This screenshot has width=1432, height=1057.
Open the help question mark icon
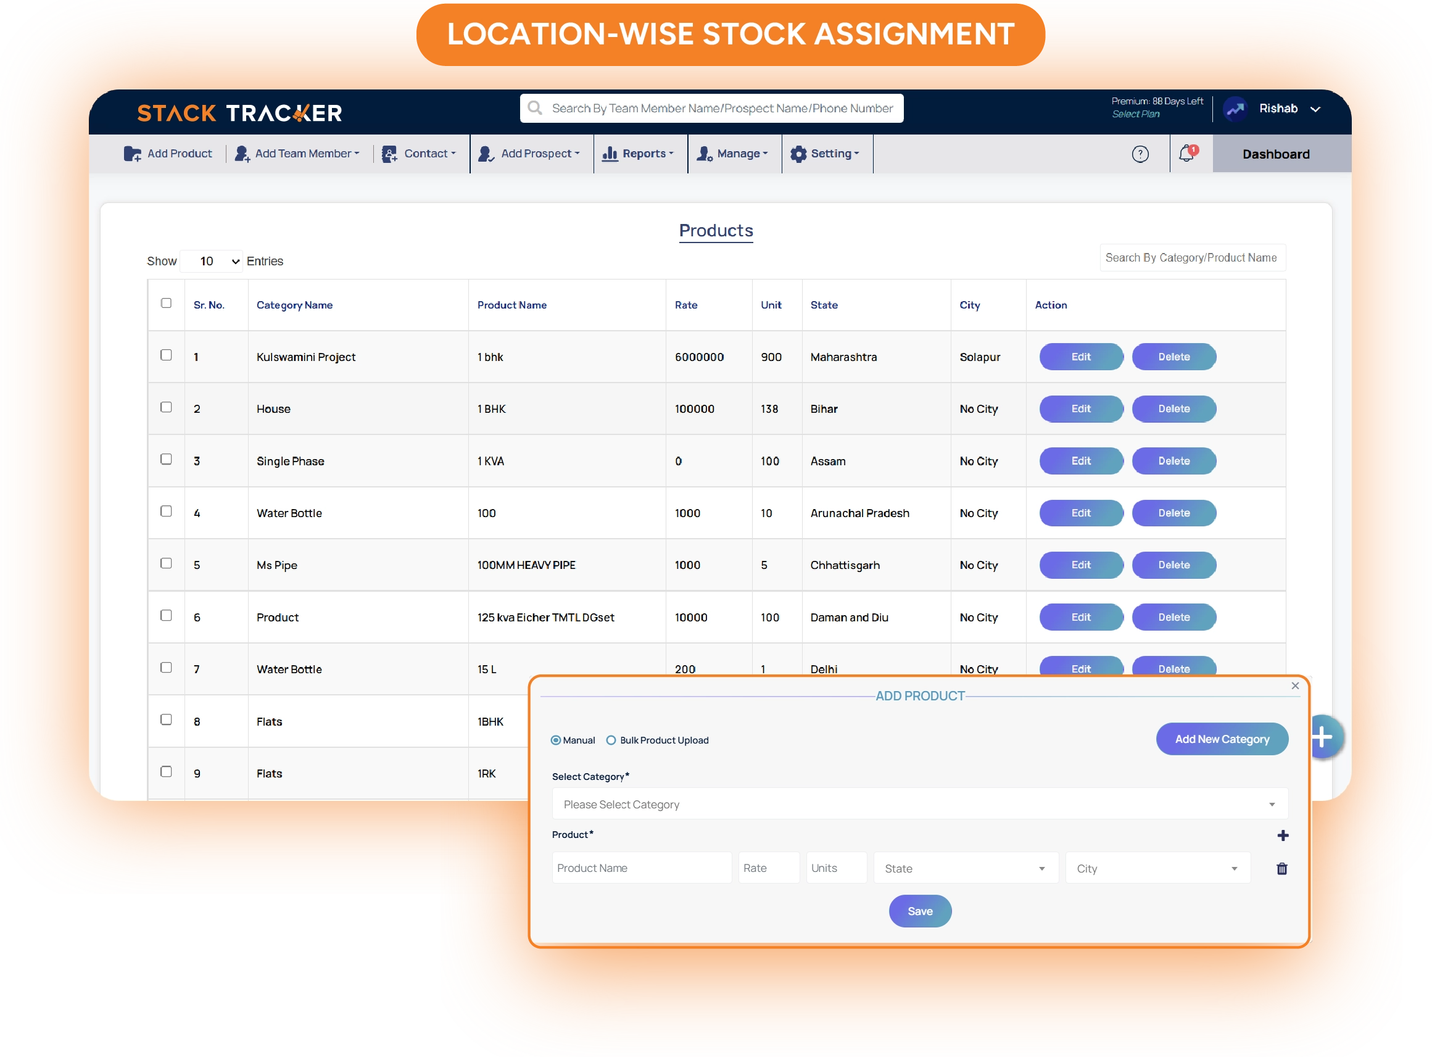(1140, 154)
